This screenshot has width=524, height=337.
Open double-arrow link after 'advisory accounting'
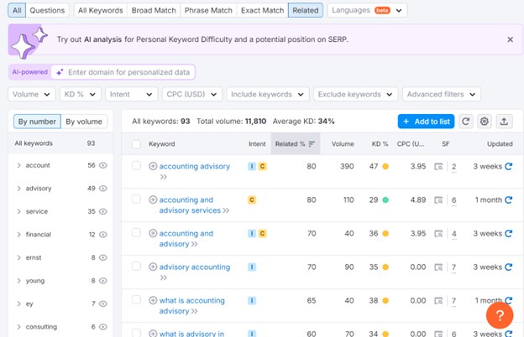coord(163,277)
